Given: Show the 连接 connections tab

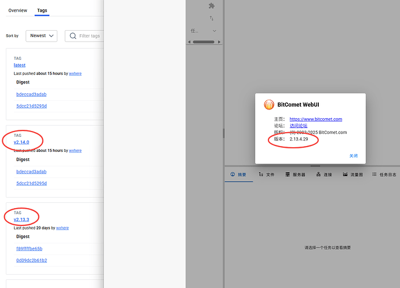Looking at the screenshot, I should (324, 174).
